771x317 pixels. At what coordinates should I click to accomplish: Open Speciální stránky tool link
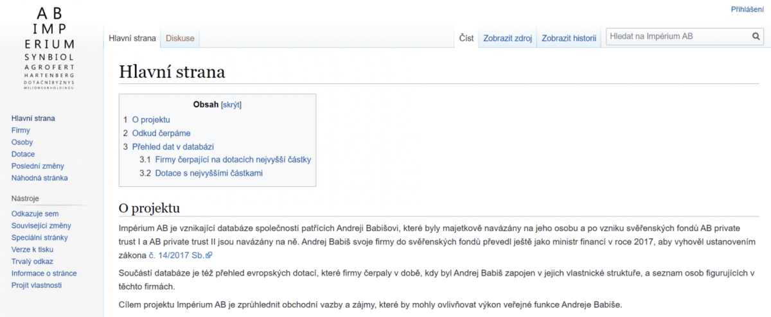[x=39, y=237]
